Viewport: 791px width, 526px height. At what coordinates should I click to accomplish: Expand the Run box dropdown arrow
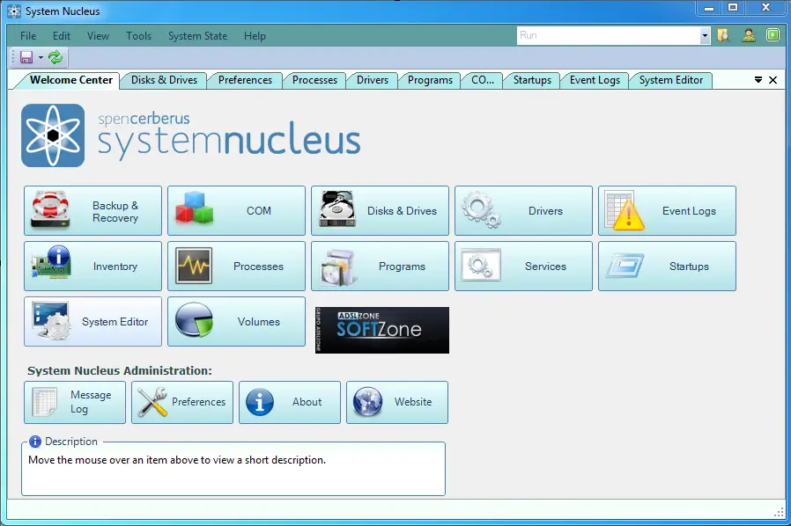(706, 36)
